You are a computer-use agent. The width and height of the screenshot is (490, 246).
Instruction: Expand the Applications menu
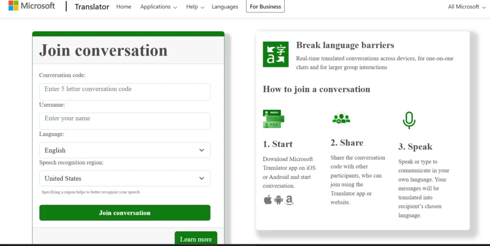coord(158,7)
